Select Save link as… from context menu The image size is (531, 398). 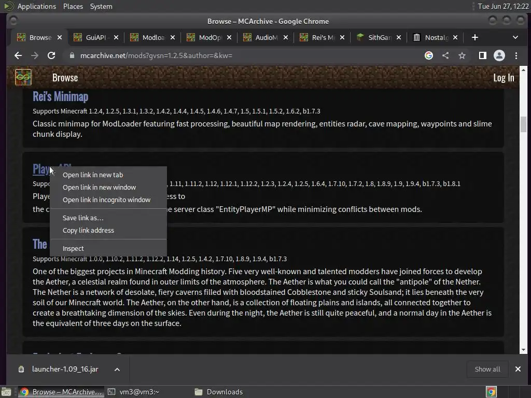[108, 218]
